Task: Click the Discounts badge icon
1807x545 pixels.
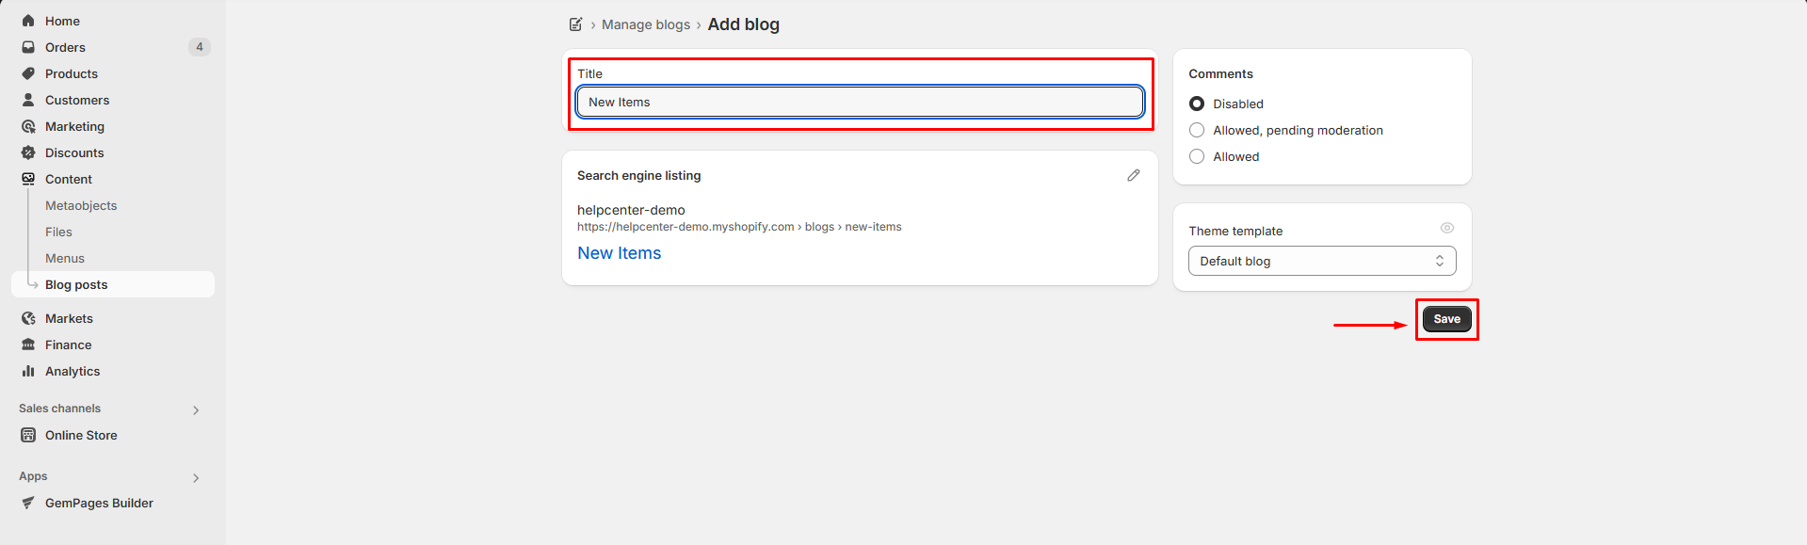Action: point(28,152)
